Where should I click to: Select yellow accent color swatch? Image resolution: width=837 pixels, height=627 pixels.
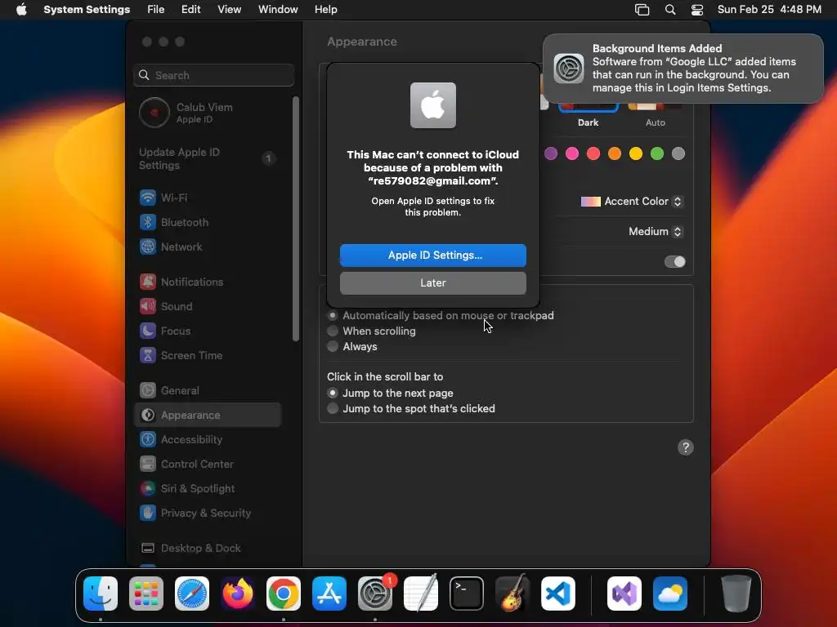[x=636, y=154]
